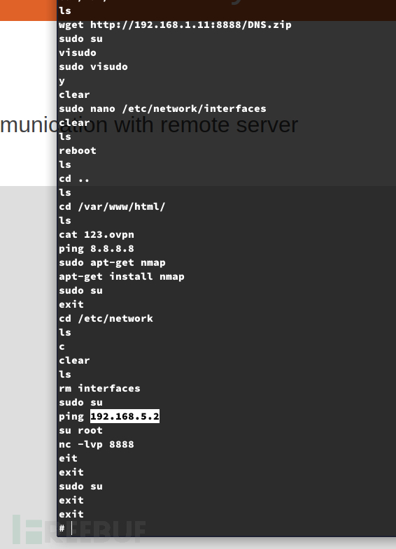The height and width of the screenshot is (549, 396).
Task: Click the 'apt-get install nmap' line
Action: coord(122,277)
